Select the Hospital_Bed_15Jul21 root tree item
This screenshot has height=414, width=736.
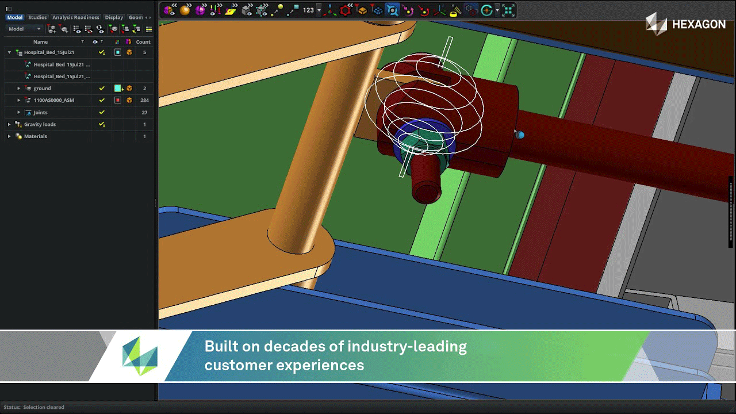point(49,52)
